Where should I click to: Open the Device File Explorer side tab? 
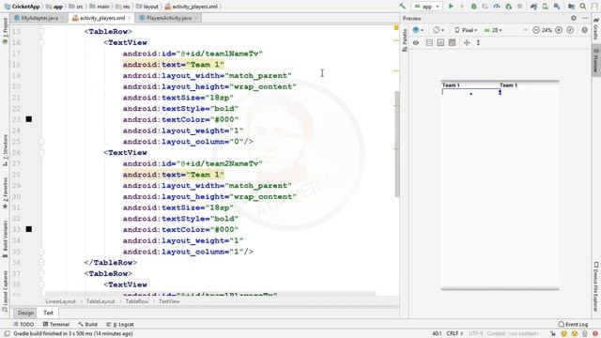[596, 285]
